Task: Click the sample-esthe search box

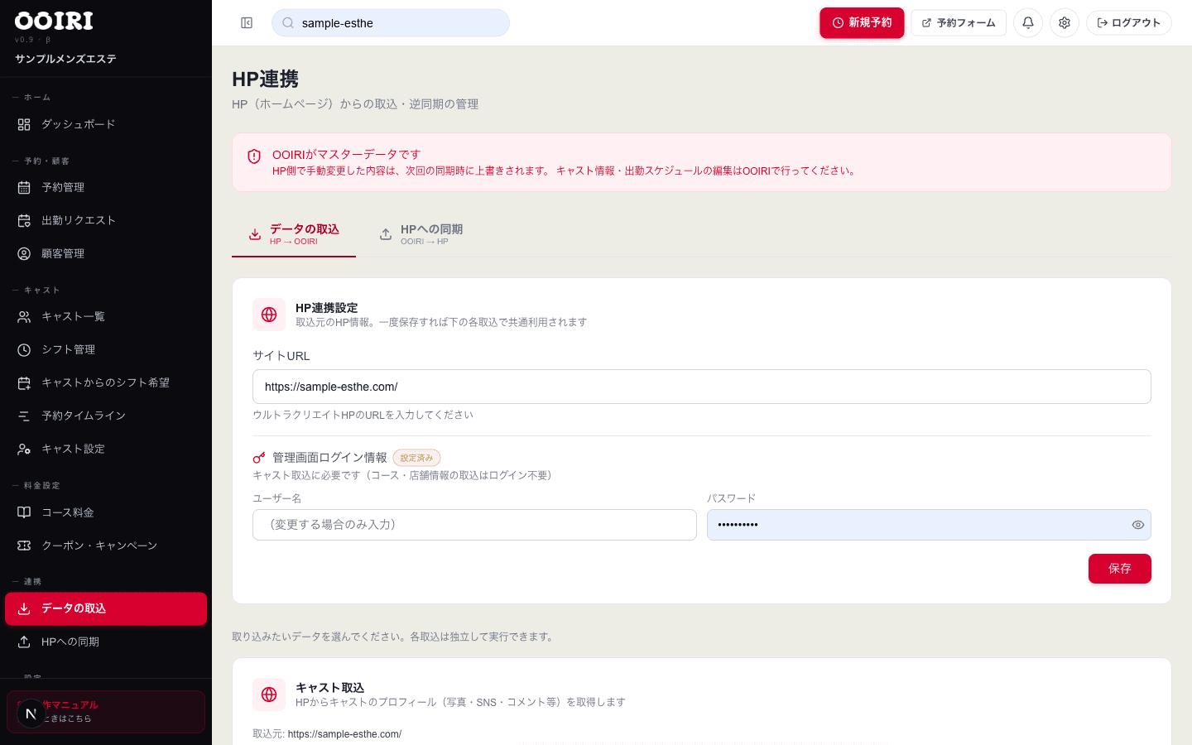Action: coord(391,23)
